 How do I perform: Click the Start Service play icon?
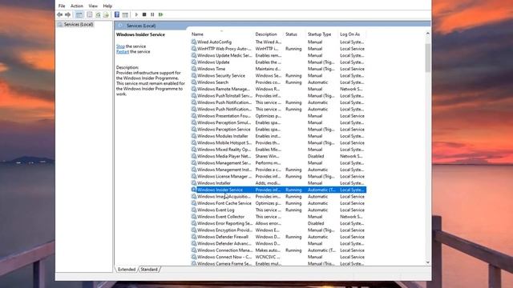pos(136,14)
